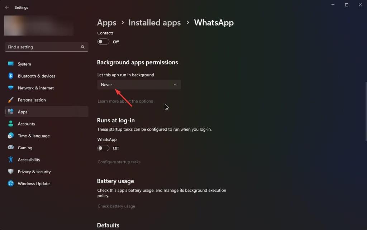Select Accessibility in the sidebar
Image resolution: width=367 pixels, height=230 pixels.
tap(29, 160)
